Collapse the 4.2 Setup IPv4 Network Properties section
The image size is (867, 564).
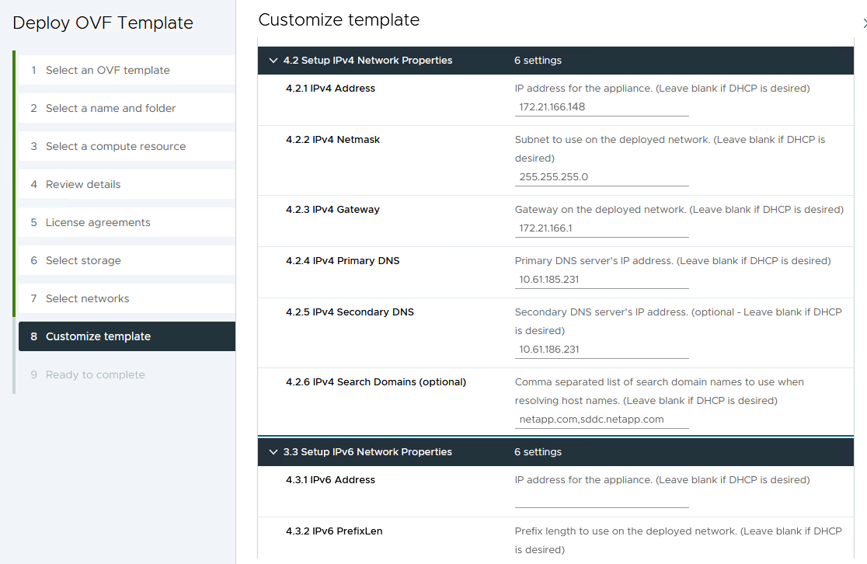273,61
